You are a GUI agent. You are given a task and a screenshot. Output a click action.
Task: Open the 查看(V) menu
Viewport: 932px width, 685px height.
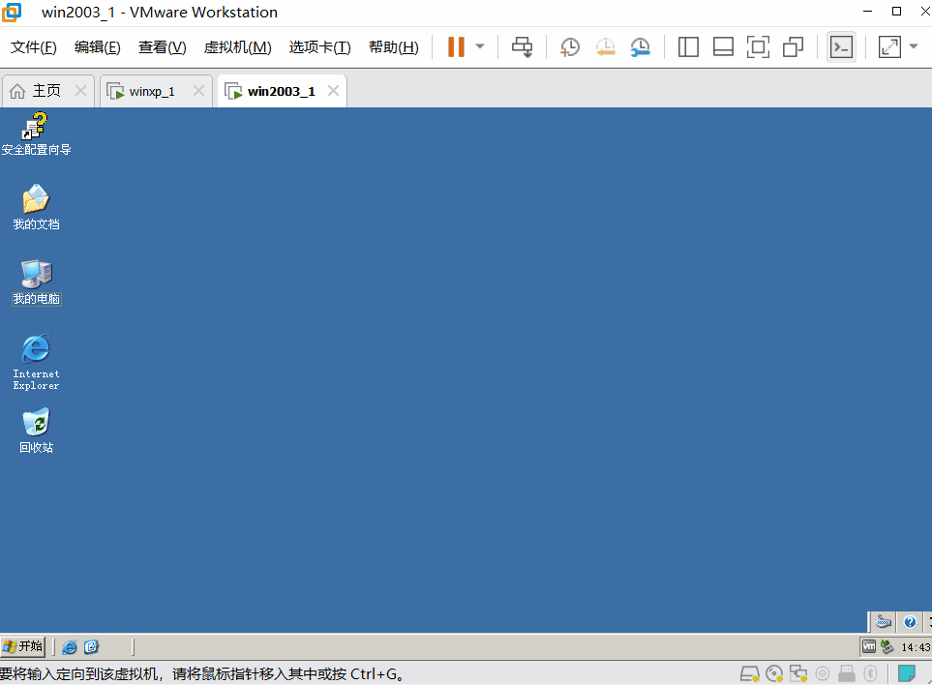pyautogui.click(x=163, y=47)
